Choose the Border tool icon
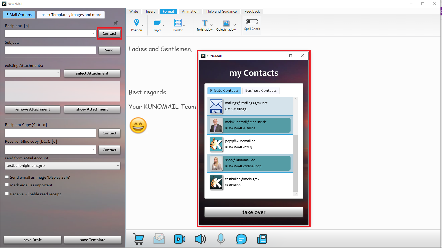This screenshot has height=248, width=442. click(x=178, y=23)
